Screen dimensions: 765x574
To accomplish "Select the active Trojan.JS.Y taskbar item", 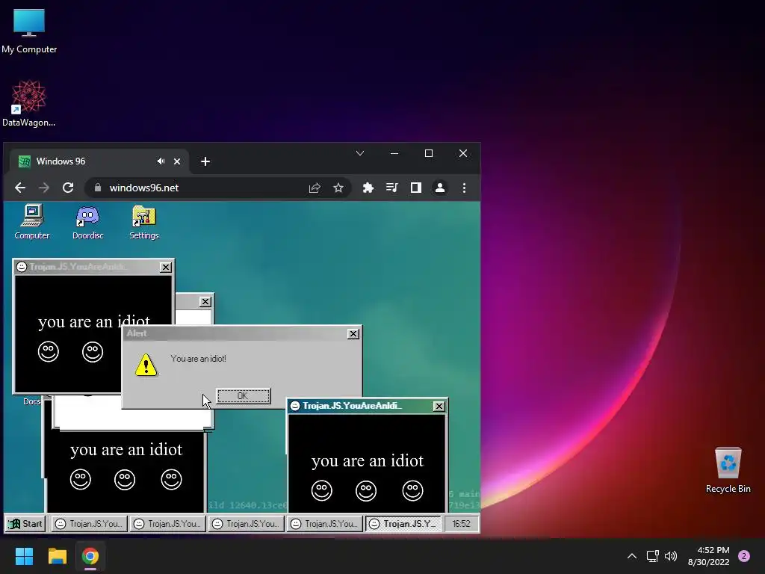I will (403, 524).
